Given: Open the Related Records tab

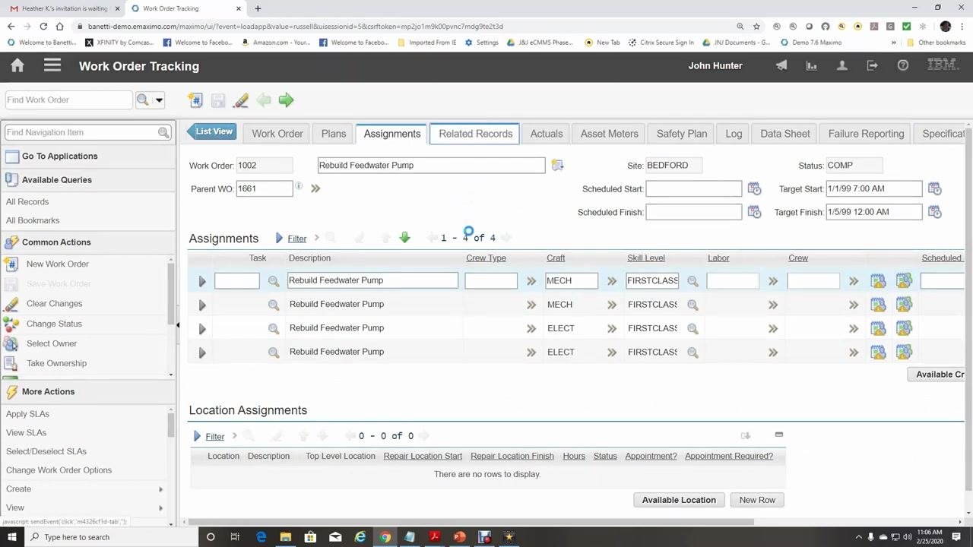Looking at the screenshot, I should 475,134.
